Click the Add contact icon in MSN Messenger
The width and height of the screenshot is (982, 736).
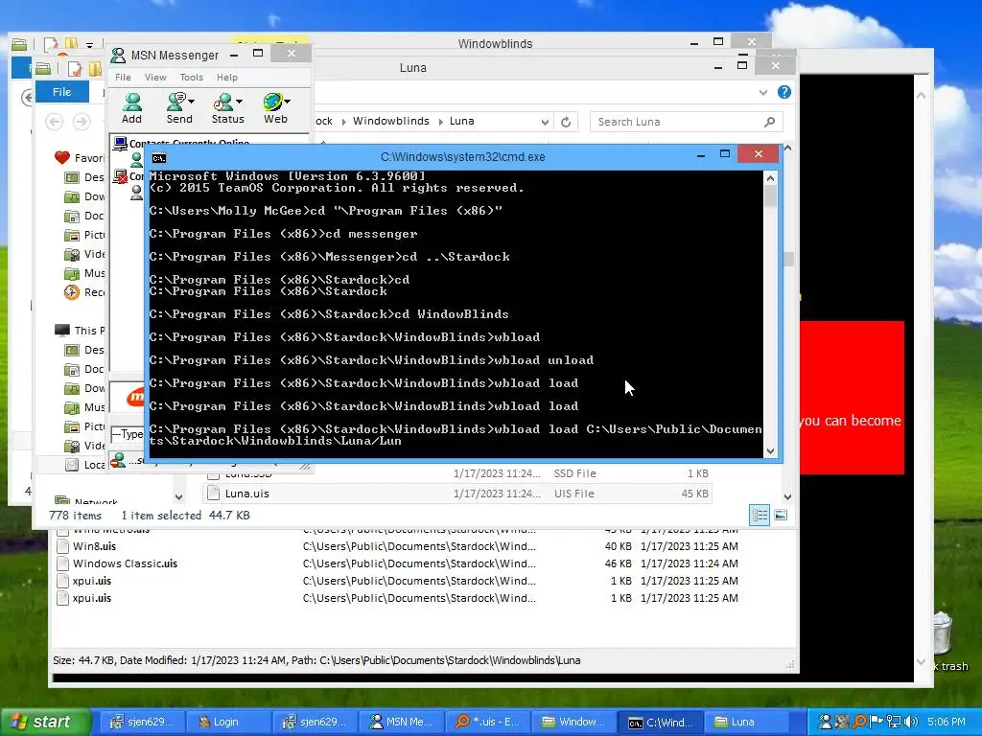click(x=132, y=102)
